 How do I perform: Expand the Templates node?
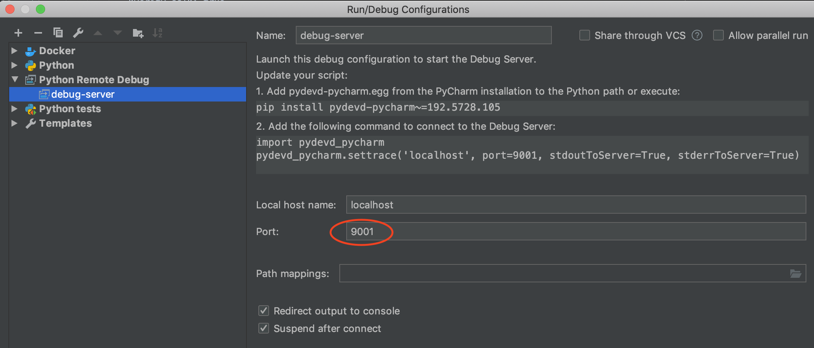[x=15, y=123]
